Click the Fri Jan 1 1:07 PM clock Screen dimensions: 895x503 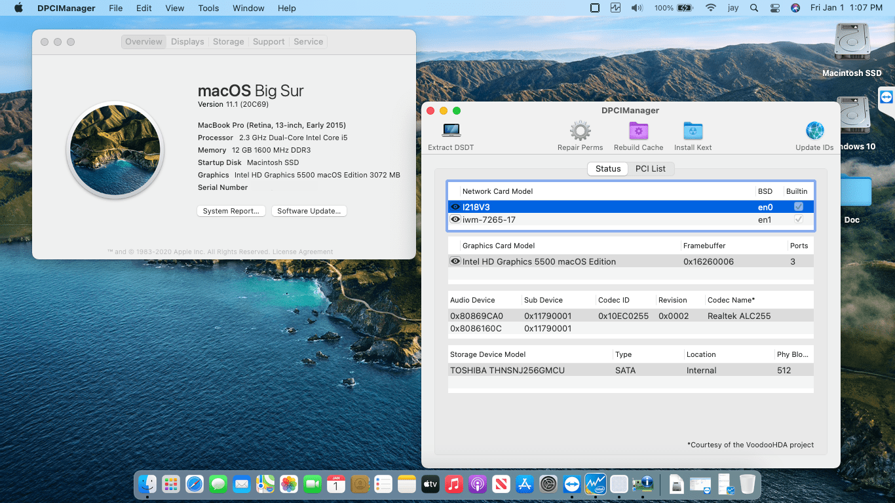pyautogui.click(x=847, y=8)
